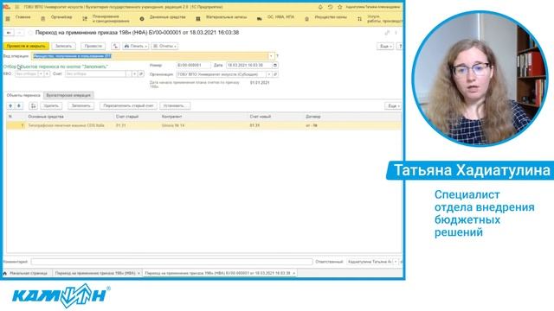Open the upper Еще dropdown
The height and width of the screenshot is (311, 554).
click(x=384, y=46)
